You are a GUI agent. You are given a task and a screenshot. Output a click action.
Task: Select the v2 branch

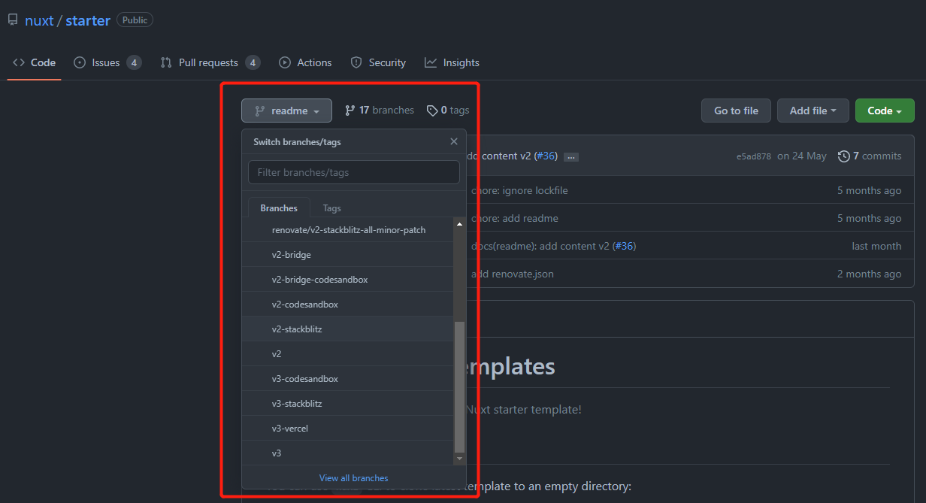tap(348, 354)
